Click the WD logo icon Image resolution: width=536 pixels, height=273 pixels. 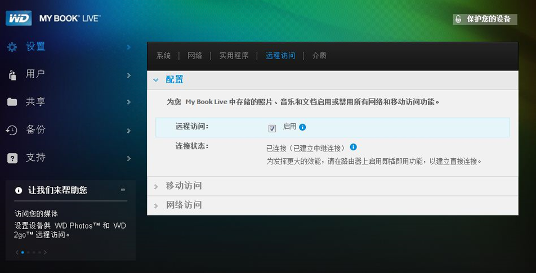[x=19, y=18]
